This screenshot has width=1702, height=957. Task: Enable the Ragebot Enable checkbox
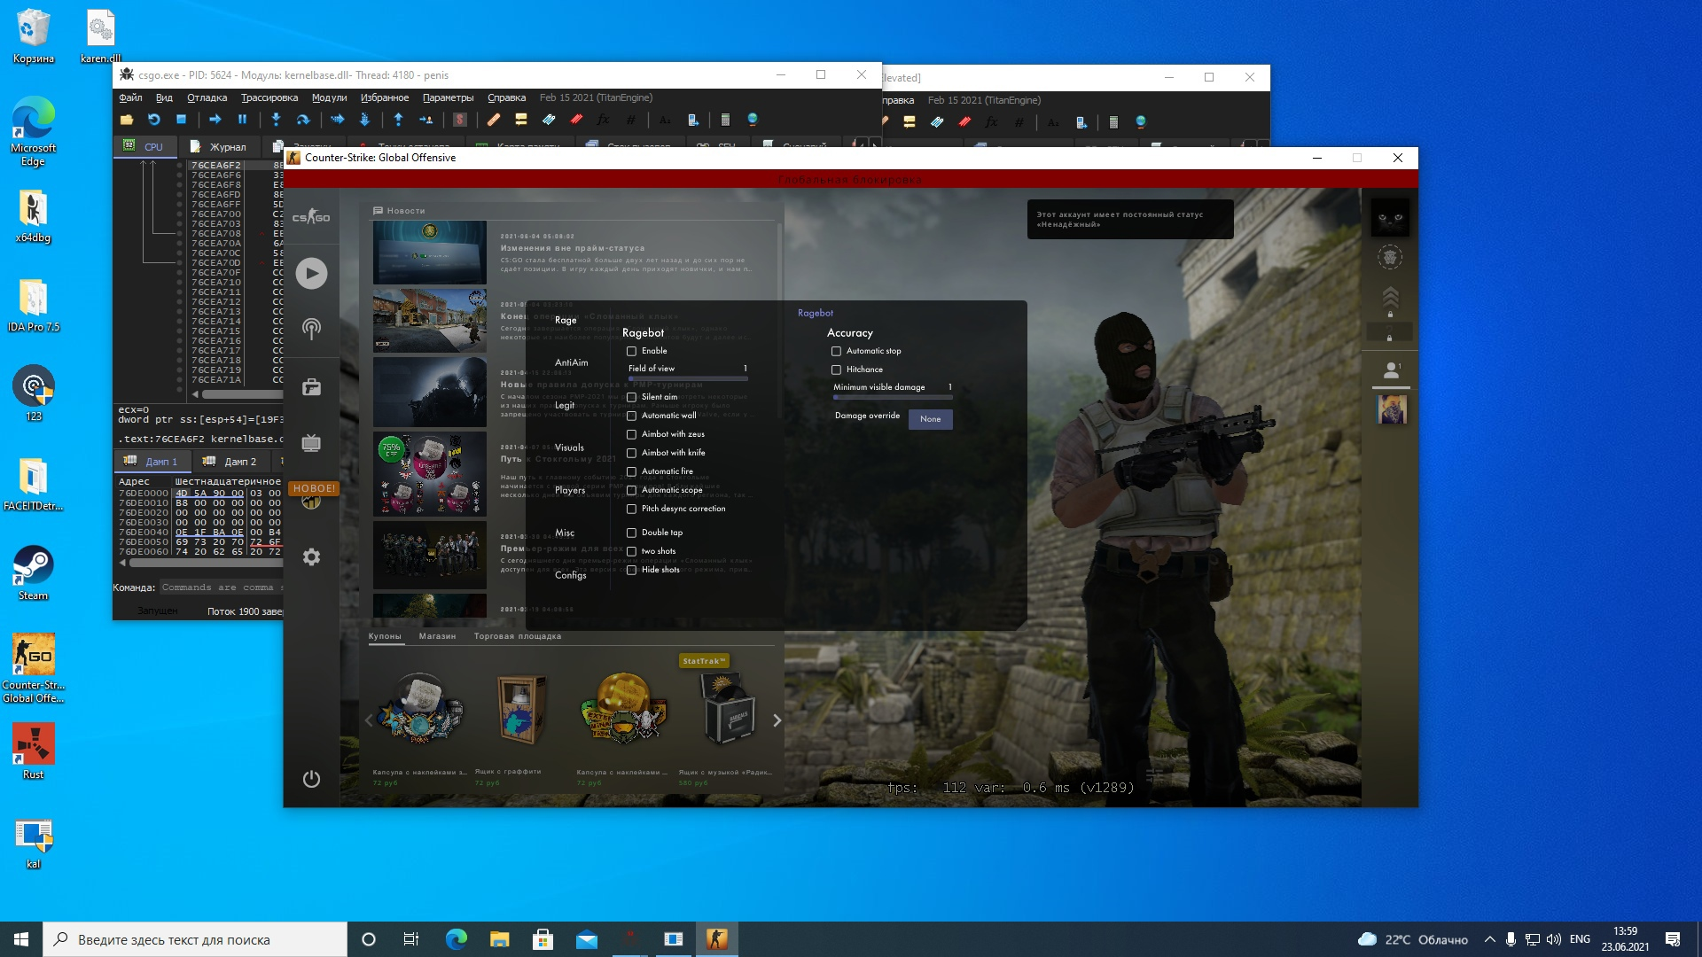[631, 351]
